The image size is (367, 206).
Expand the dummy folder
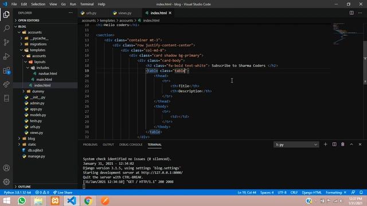tap(38, 92)
